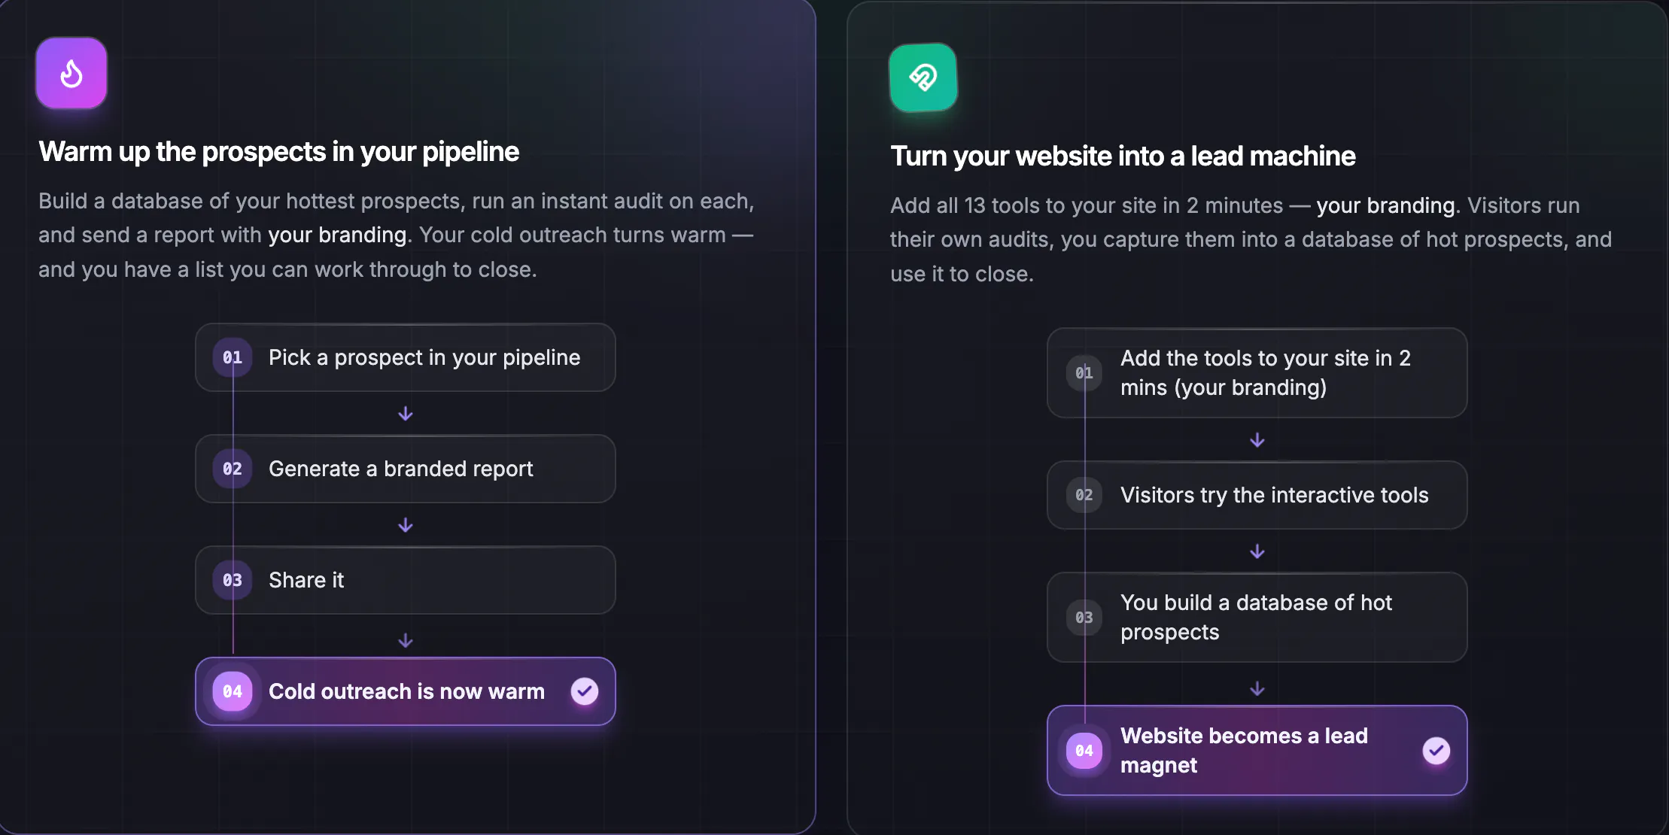Click the checkmark on 'Cold outreach is now warm'
The width and height of the screenshot is (1669, 835).
(585, 691)
